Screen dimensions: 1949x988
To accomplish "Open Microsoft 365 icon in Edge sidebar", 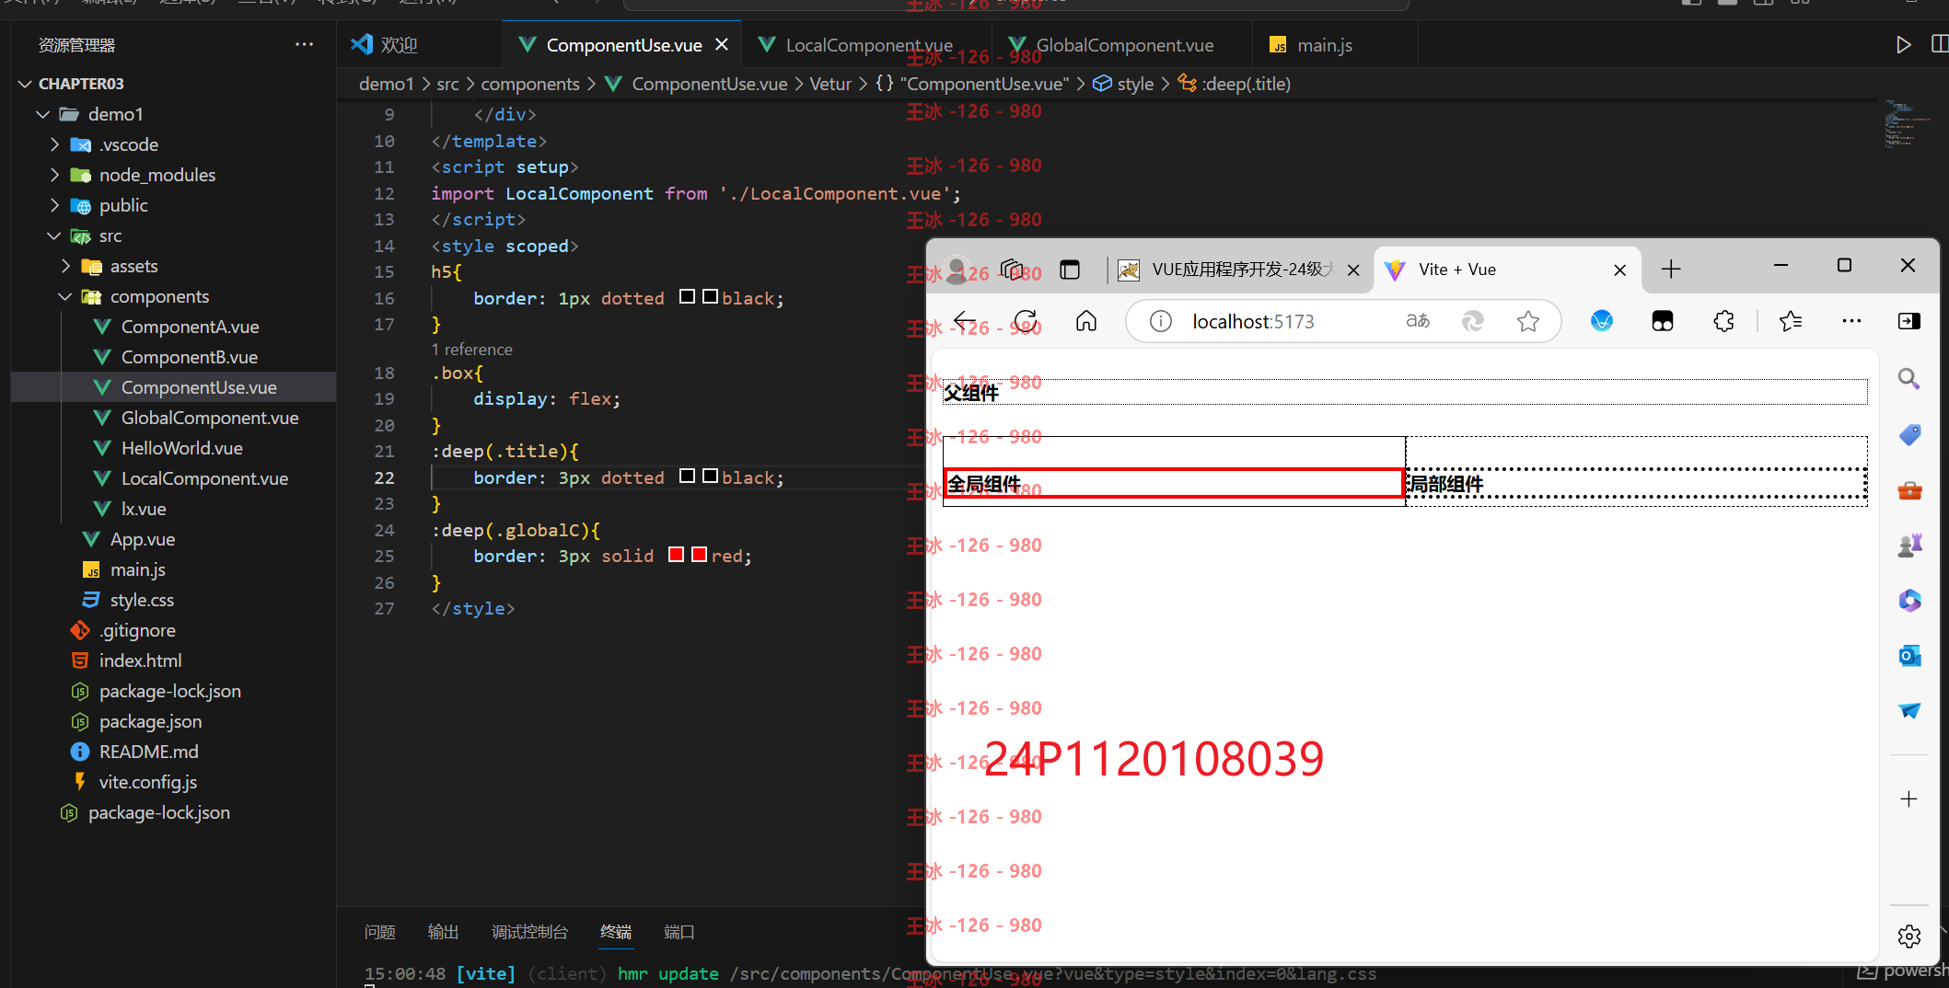I will (1909, 601).
